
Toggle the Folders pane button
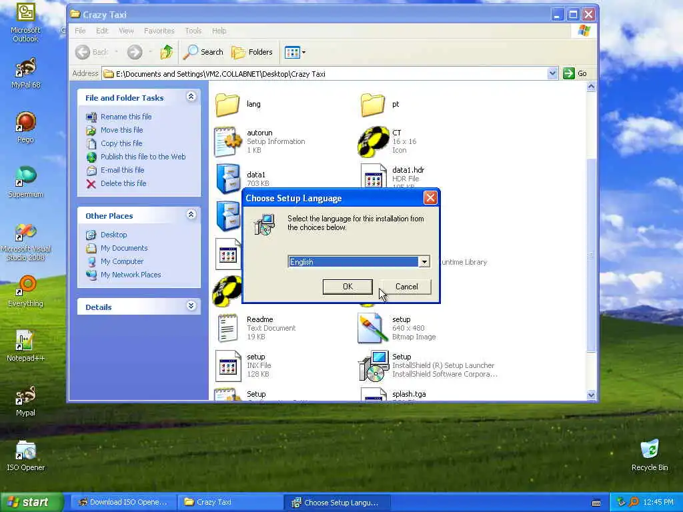point(251,52)
